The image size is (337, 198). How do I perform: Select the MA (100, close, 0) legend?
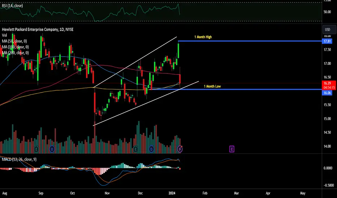point(15,47)
